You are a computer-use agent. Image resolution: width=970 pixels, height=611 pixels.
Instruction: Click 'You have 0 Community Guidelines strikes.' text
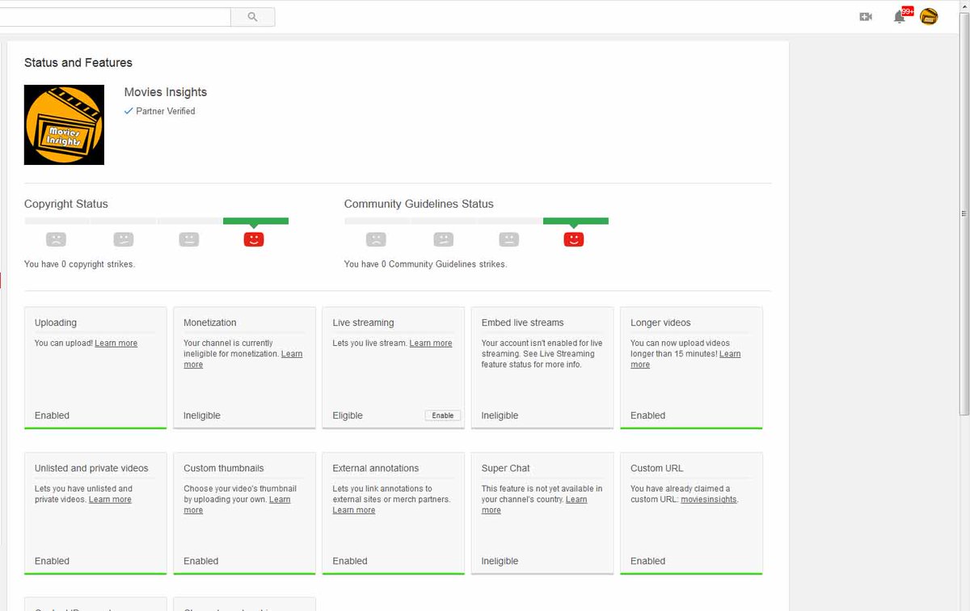click(425, 264)
